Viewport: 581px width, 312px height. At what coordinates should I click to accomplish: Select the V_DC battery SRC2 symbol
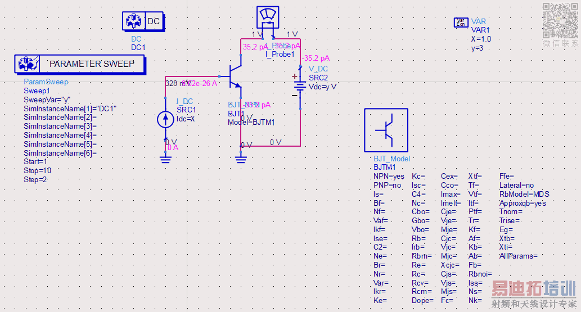[300, 87]
